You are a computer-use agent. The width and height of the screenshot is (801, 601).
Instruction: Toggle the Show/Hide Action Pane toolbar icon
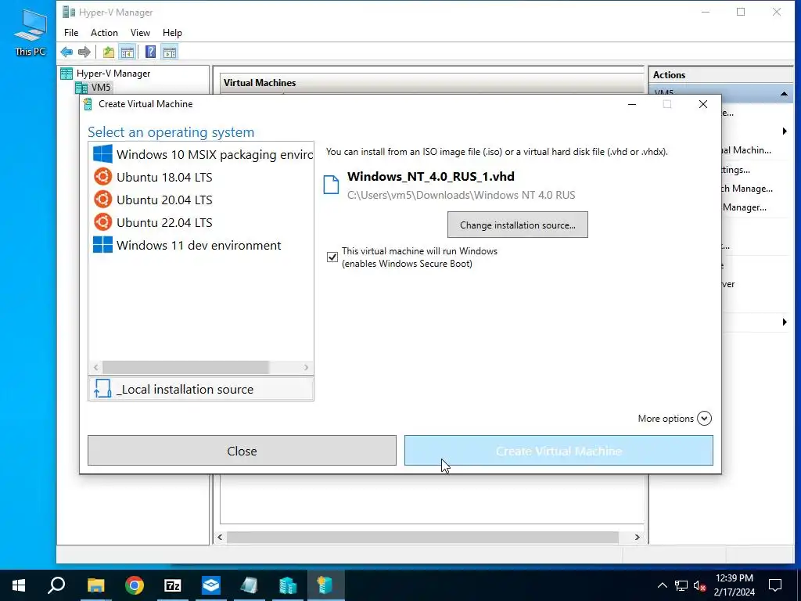(x=170, y=52)
